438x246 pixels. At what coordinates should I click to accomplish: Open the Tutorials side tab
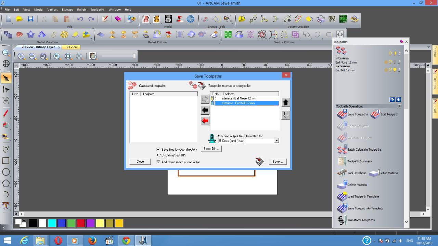click(435, 81)
